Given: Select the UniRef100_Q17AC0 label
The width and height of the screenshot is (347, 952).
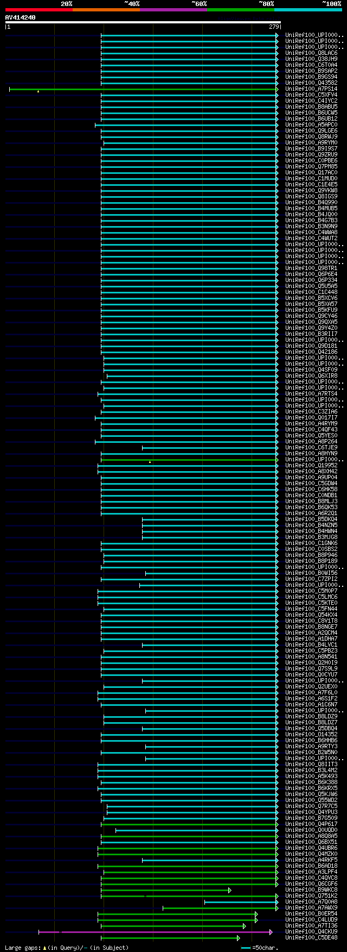Looking at the screenshot, I should click(311, 173).
